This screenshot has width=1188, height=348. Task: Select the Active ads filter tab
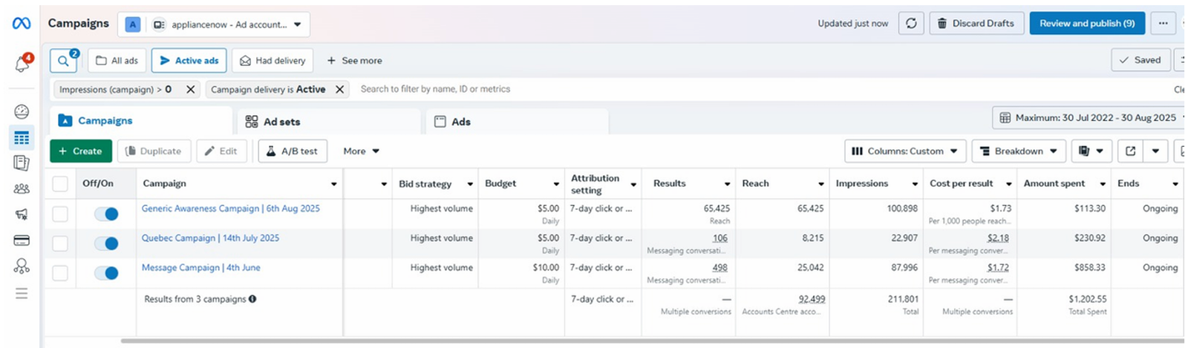[x=189, y=61]
